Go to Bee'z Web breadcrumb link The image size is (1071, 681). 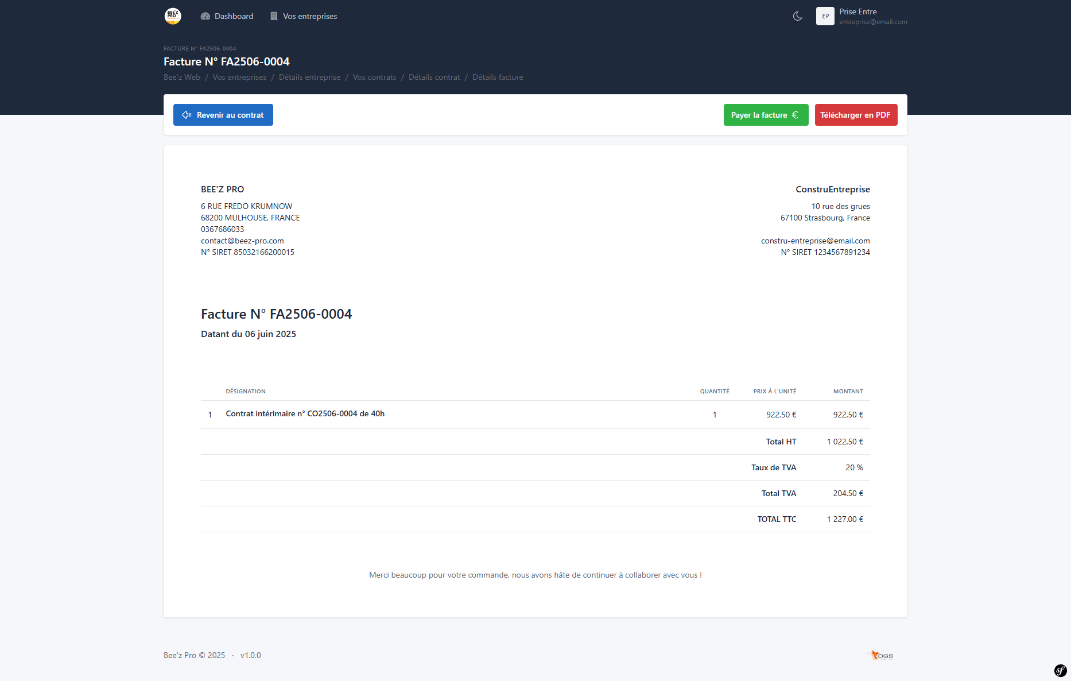182,77
